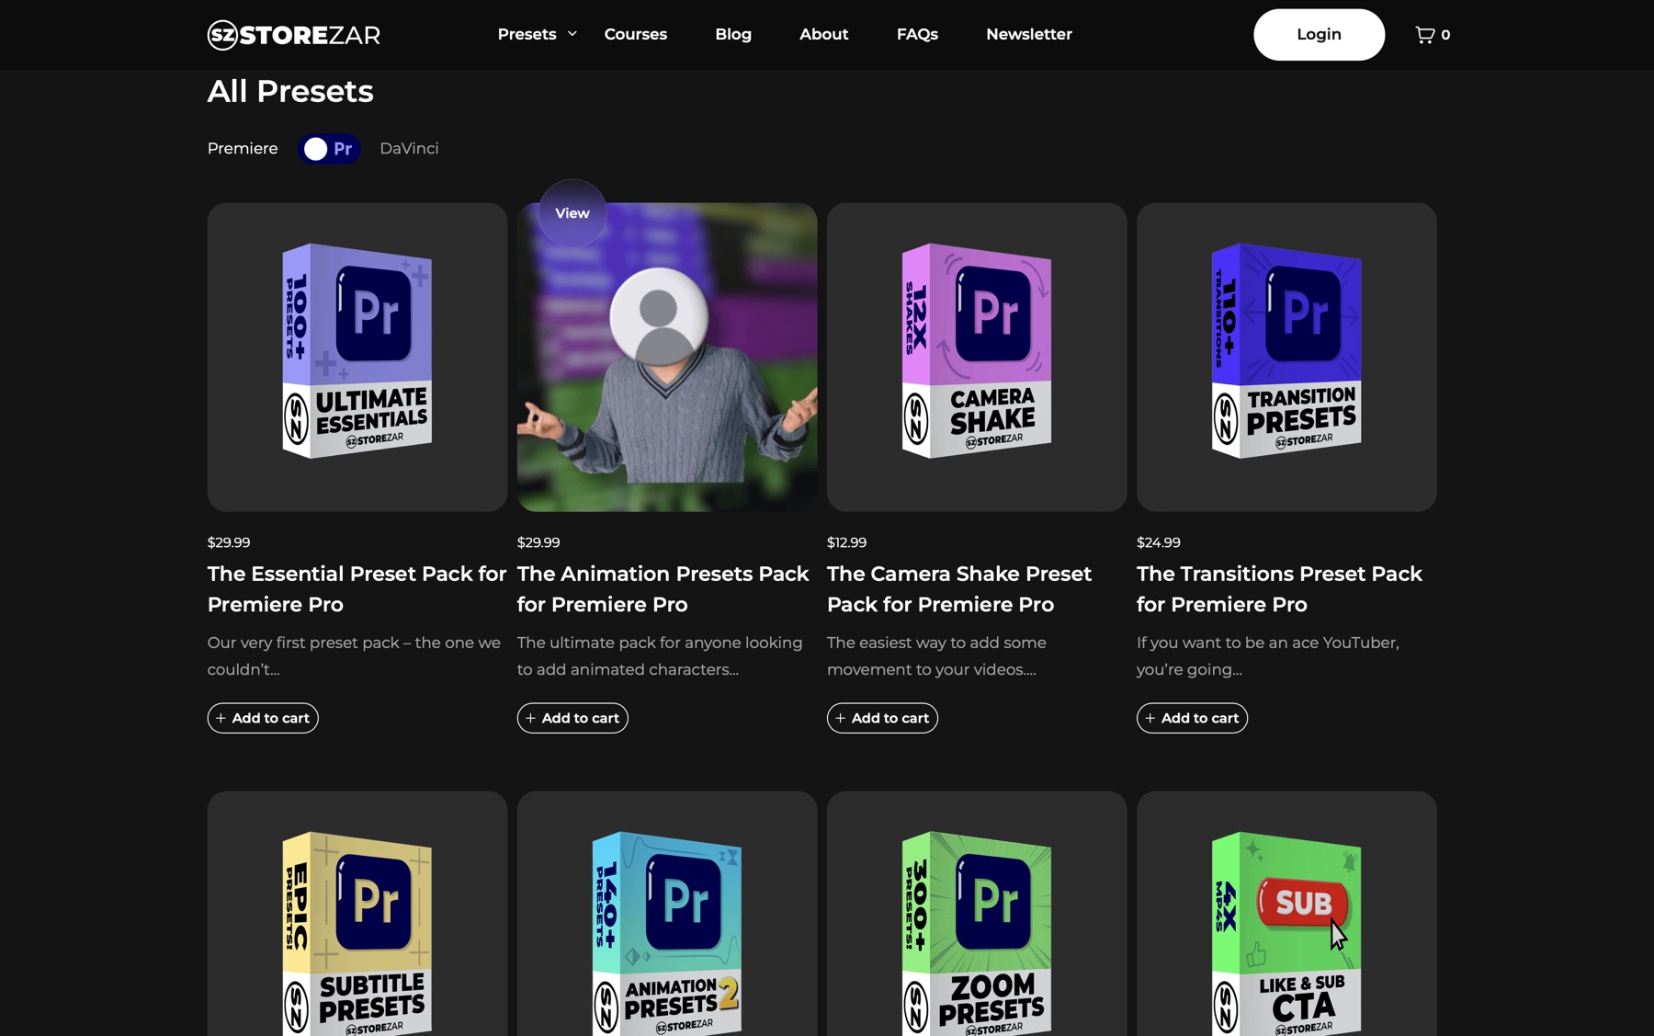Open the Subtitle Presets box thumbnail
This screenshot has height=1036, width=1654.
pyautogui.click(x=357, y=914)
